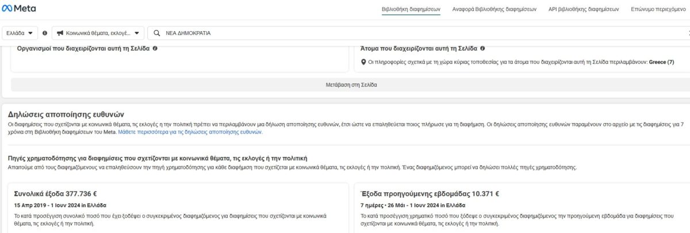690x233 pixels.
Task: Click Greece (7) location text
Action: click(661, 62)
